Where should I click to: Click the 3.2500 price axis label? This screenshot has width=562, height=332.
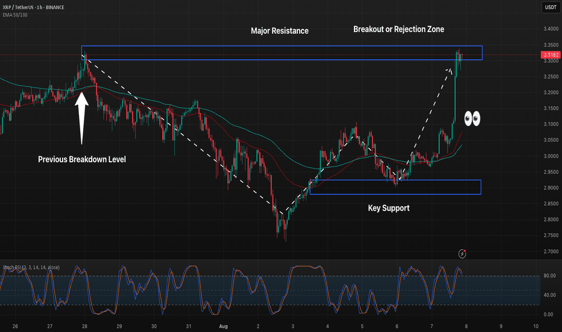pos(551,77)
